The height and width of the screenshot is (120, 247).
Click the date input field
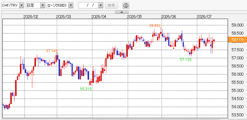pyautogui.click(x=88, y=5)
